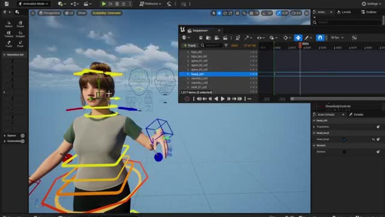Open the Sequencer track filter icon
The width and height of the screenshot is (385, 217).
point(226,46)
